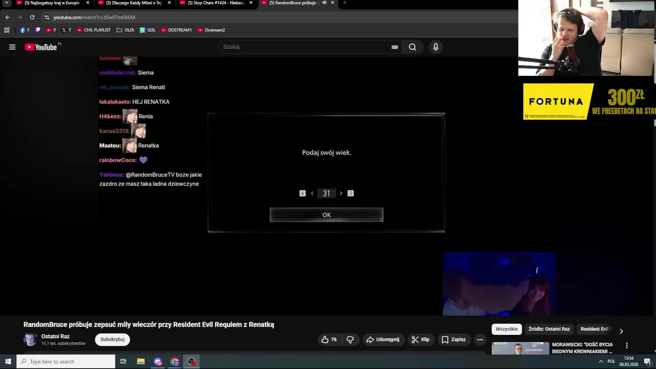Select the 'Źródło: Ostatni Raz' chip
The width and height of the screenshot is (656, 369).
549,329
